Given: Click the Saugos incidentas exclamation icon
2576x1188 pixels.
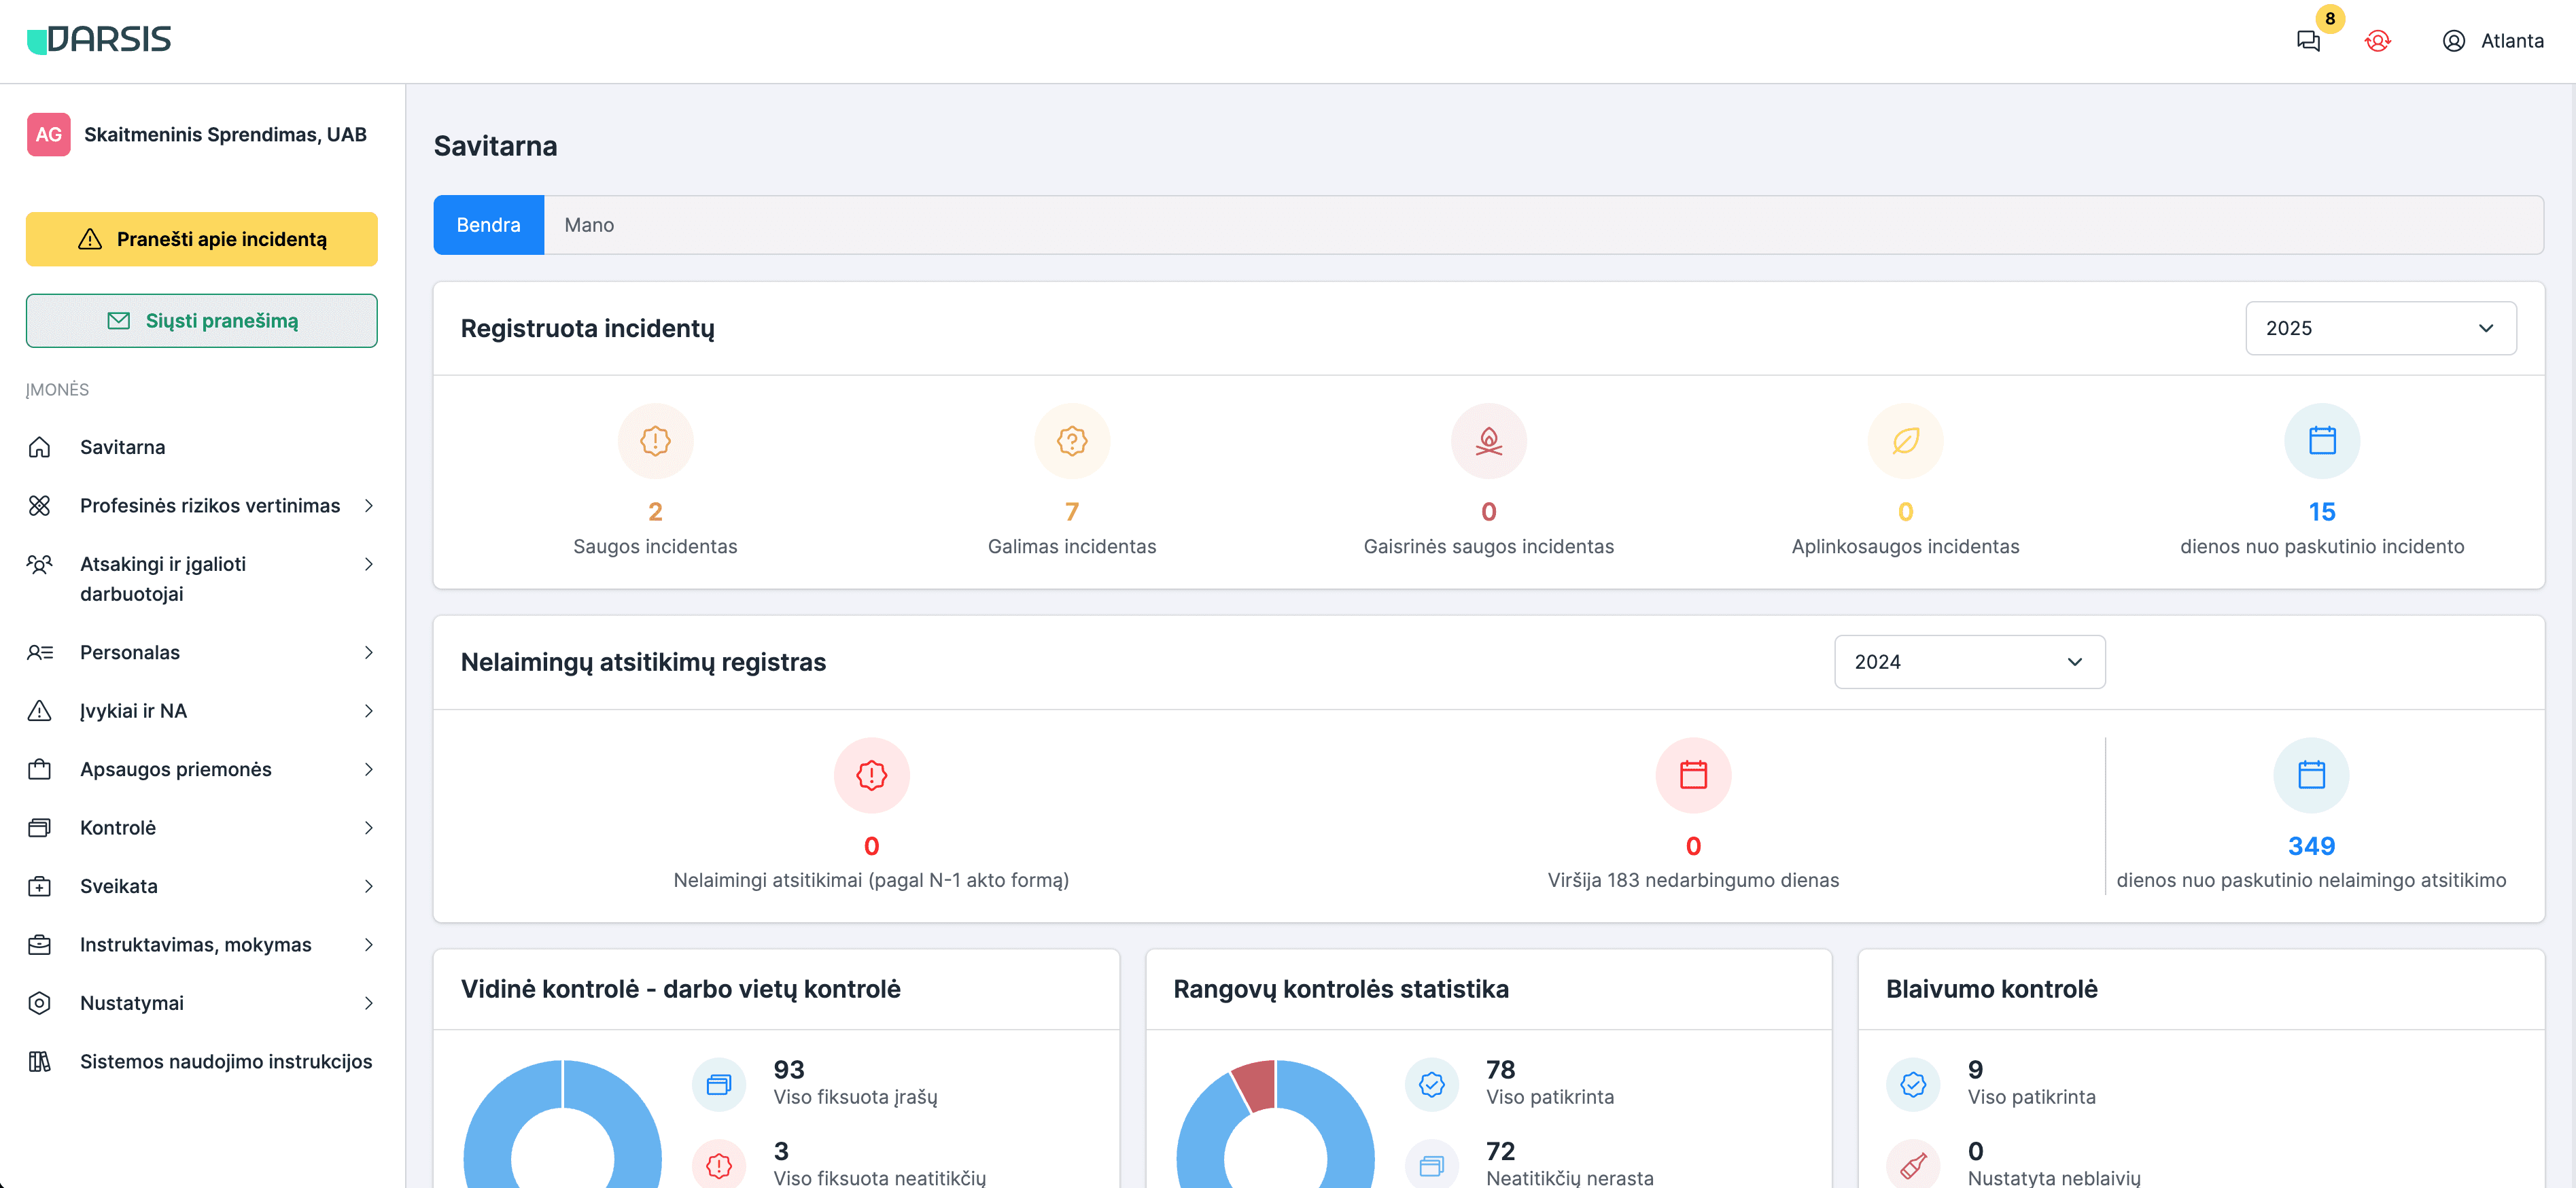Looking at the screenshot, I should (x=655, y=441).
